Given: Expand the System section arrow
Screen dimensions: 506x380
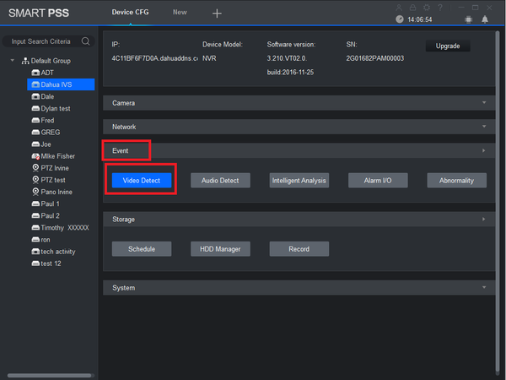Looking at the screenshot, I should [x=484, y=287].
